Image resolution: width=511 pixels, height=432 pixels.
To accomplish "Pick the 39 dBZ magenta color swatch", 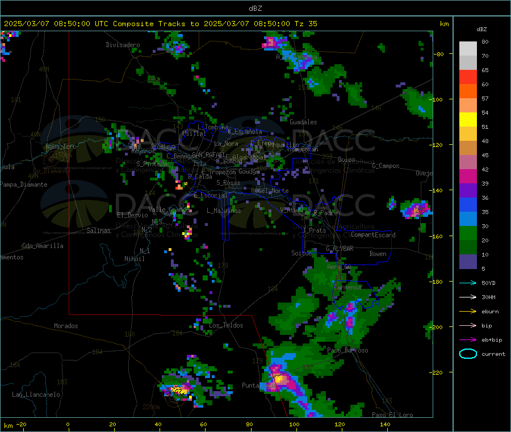I will pyautogui.click(x=468, y=176).
